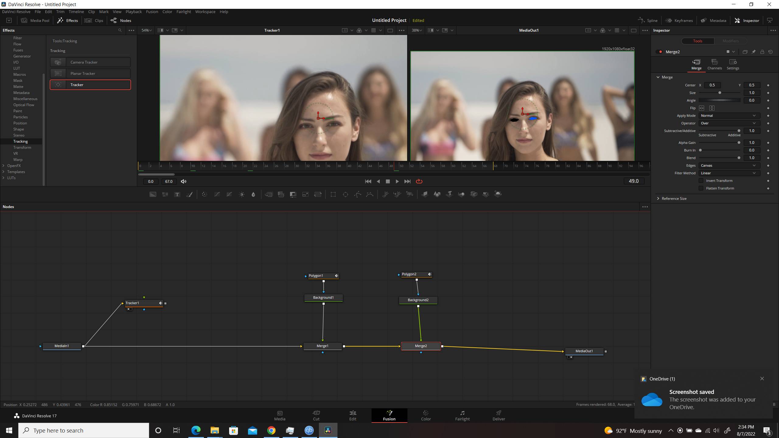
Task: Add a Matte Control tool from toolbar
Action: pyautogui.click(x=293, y=194)
